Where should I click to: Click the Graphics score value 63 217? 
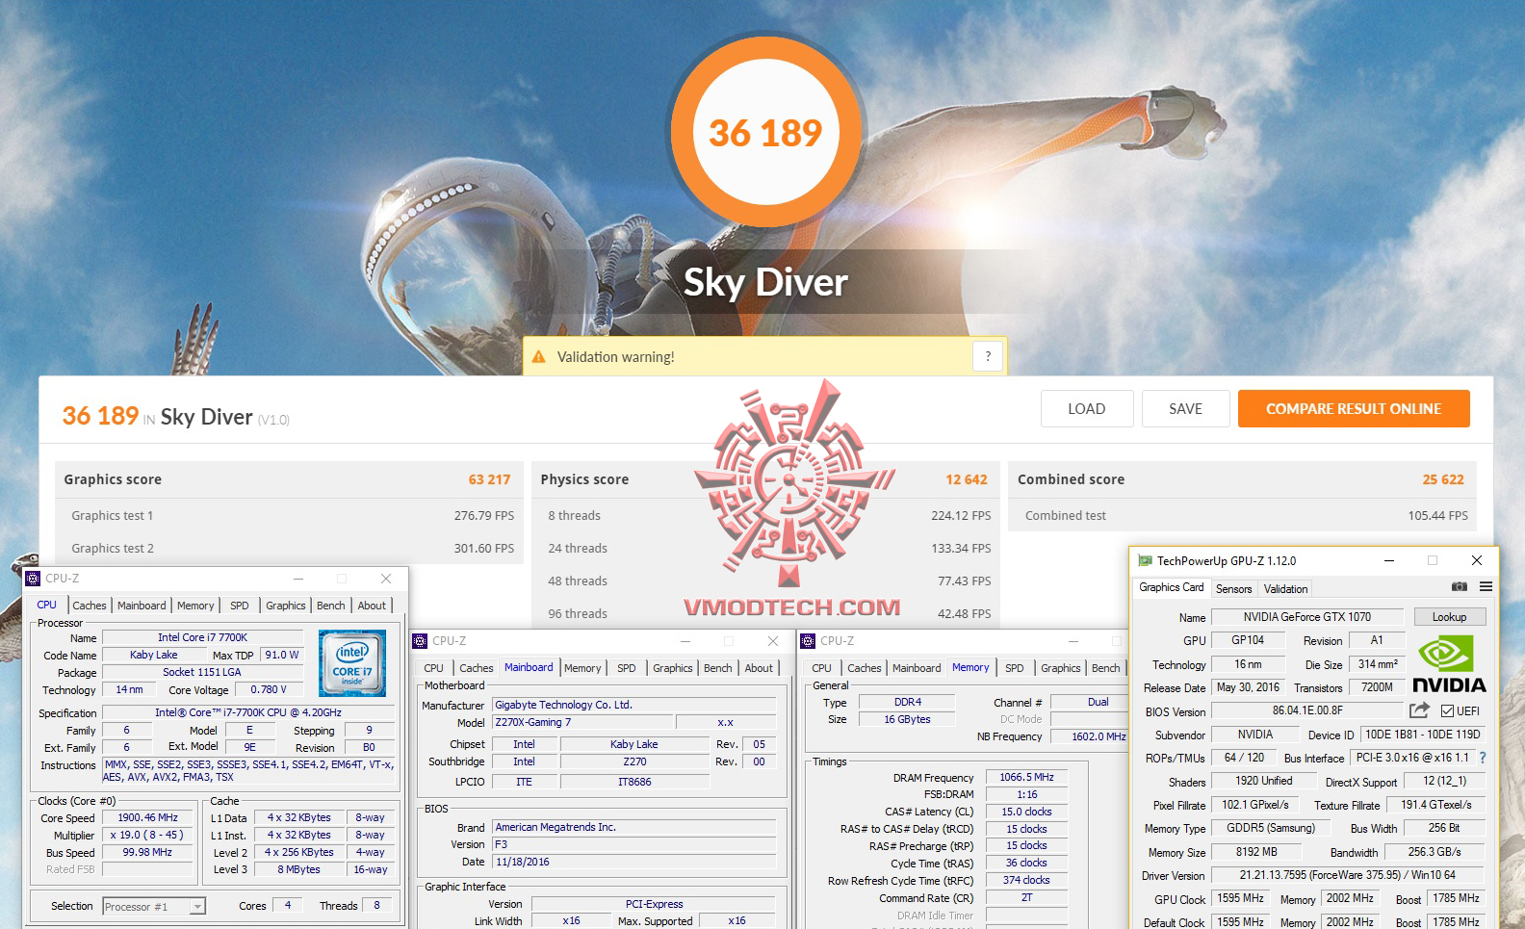point(489,479)
